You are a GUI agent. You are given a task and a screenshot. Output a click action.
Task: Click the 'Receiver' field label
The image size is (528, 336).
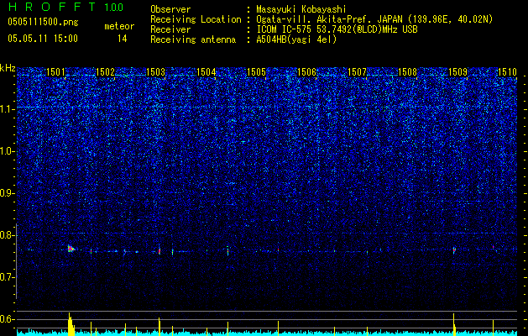pyautogui.click(x=170, y=29)
